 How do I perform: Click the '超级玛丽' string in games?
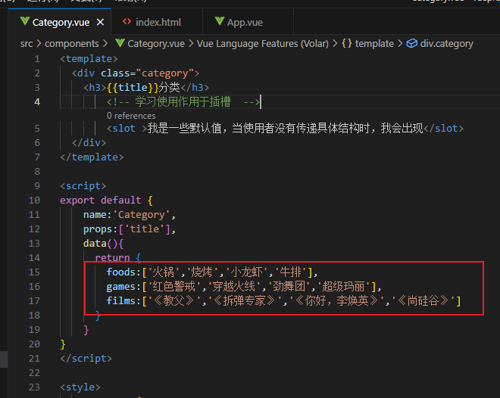pyautogui.click(x=343, y=287)
